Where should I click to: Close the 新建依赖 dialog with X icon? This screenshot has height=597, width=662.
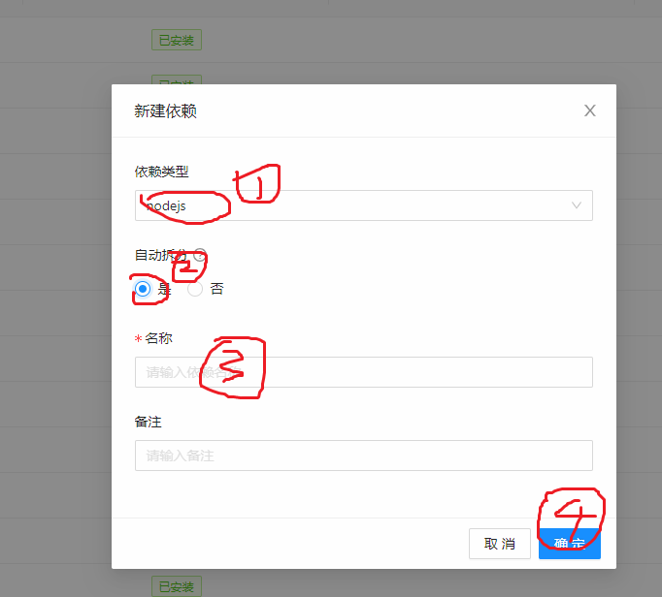point(590,110)
